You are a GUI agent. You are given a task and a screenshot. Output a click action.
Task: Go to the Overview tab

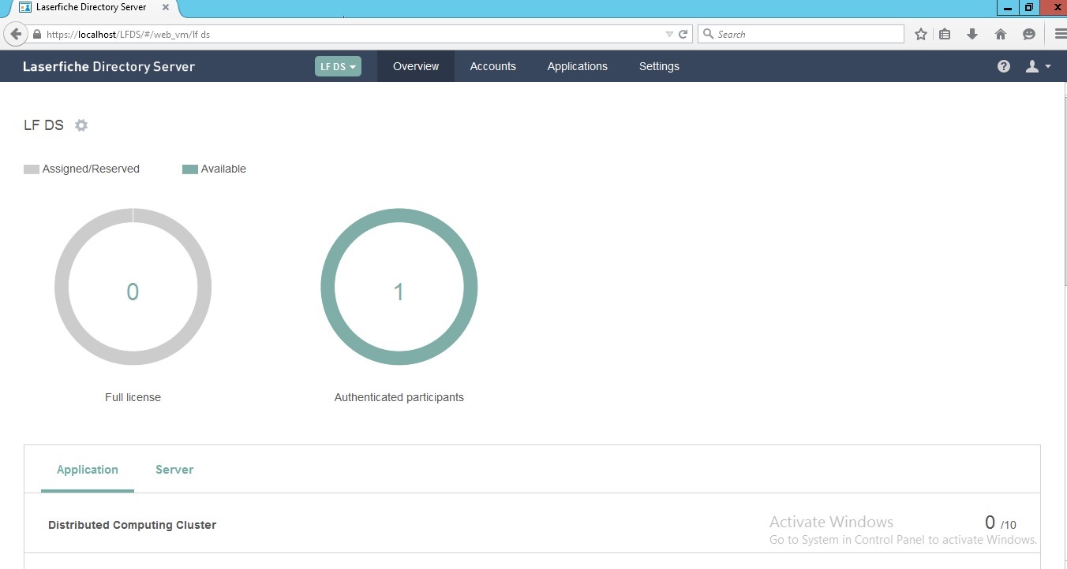pos(416,66)
